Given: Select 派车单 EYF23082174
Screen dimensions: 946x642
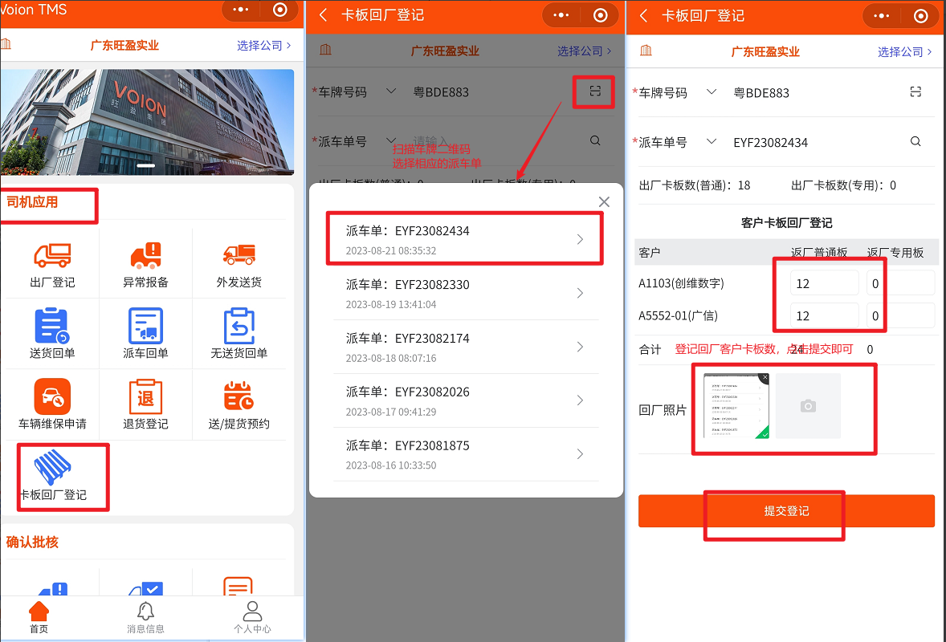Looking at the screenshot, I should 465,347.
